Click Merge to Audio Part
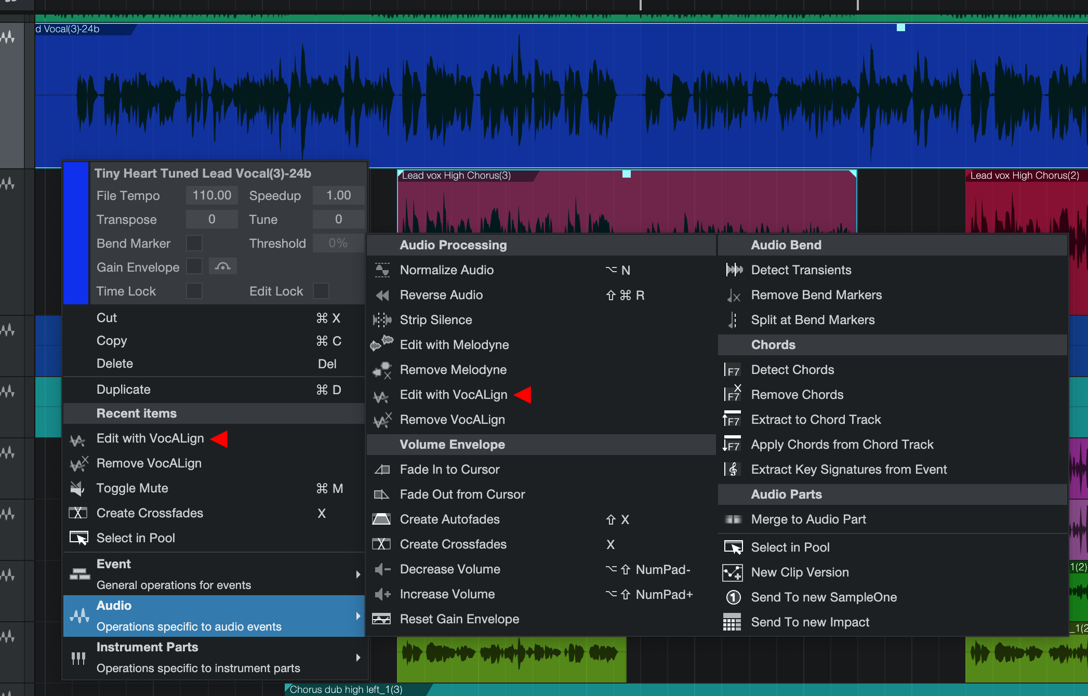The image size is (1088, 696). (x=808, y=519)
